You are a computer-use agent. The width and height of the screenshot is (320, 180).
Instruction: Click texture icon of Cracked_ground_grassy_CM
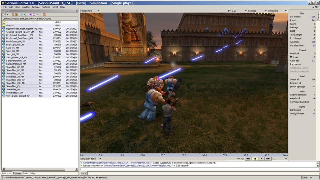tap(4, 32)
